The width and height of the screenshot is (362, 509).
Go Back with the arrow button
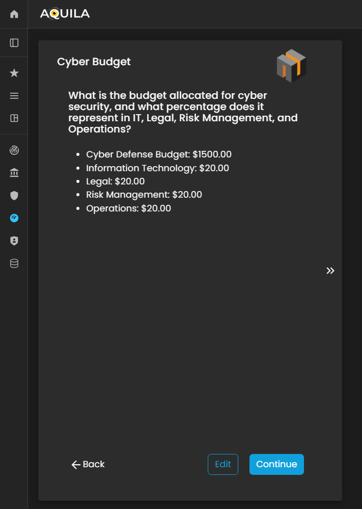click(88, 464)
